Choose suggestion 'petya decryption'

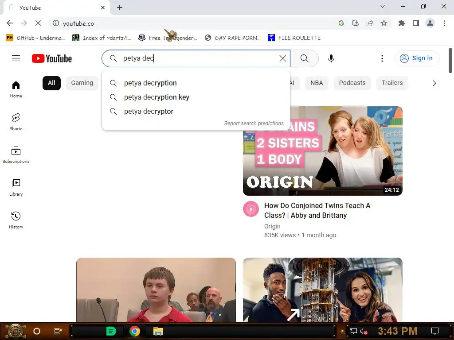196,83
